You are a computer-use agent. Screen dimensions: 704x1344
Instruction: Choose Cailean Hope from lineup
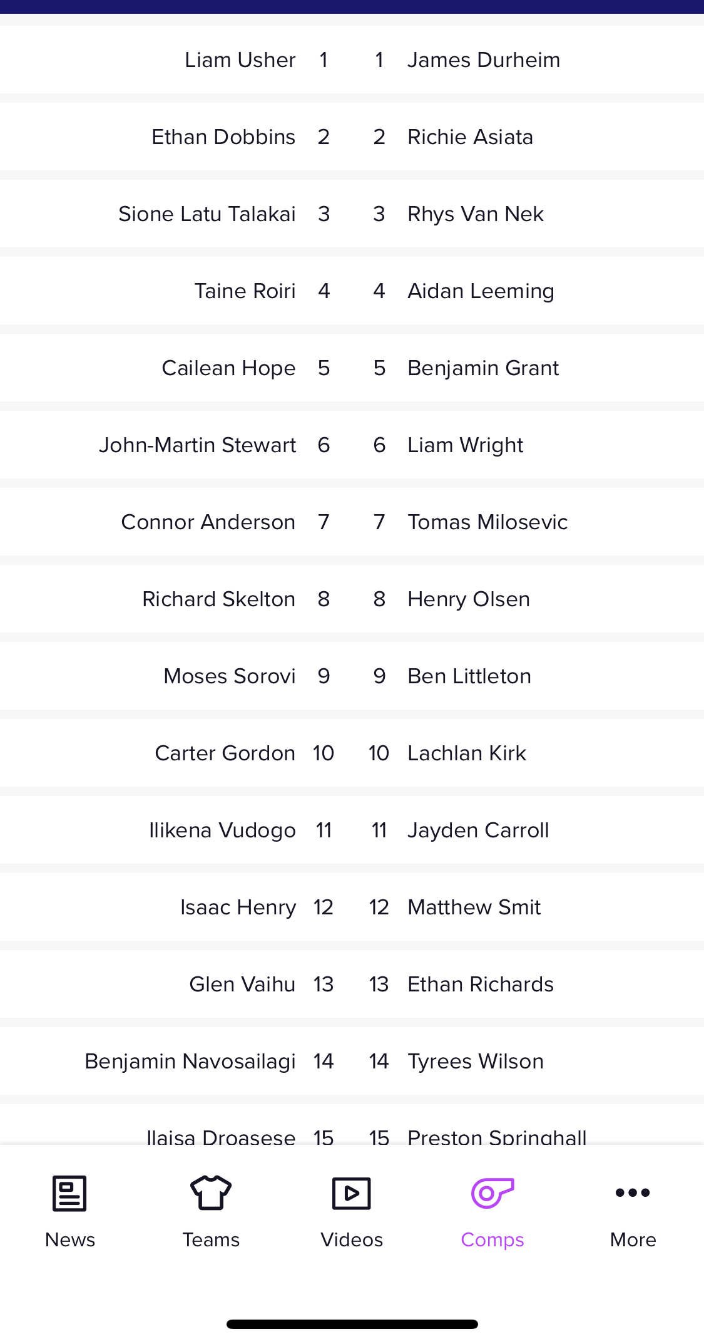pos(228,368)
